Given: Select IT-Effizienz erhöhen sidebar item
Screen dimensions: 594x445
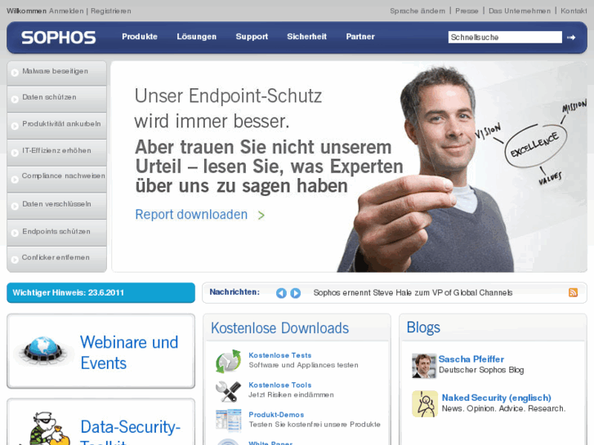Looking at the screenshot, I should tap(57, 152).
